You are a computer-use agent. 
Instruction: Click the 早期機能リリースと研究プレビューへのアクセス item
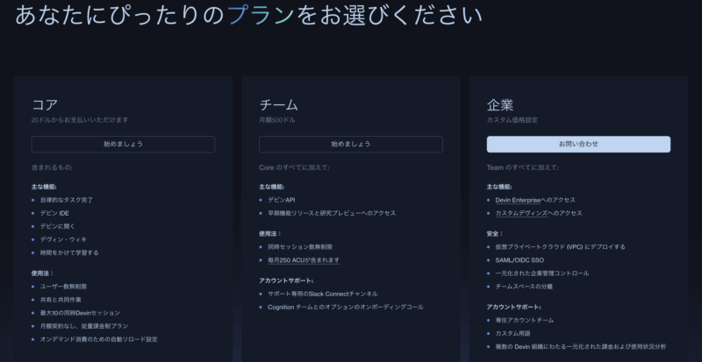coord(332,213)
